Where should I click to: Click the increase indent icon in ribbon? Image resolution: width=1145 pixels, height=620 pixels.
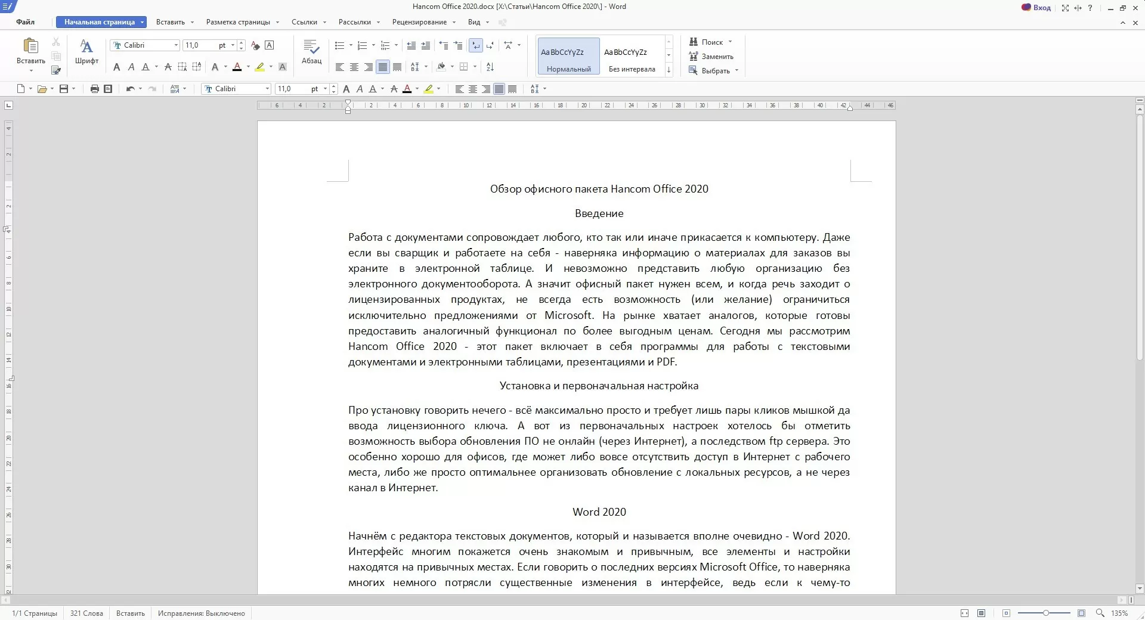tap(425, 45)
